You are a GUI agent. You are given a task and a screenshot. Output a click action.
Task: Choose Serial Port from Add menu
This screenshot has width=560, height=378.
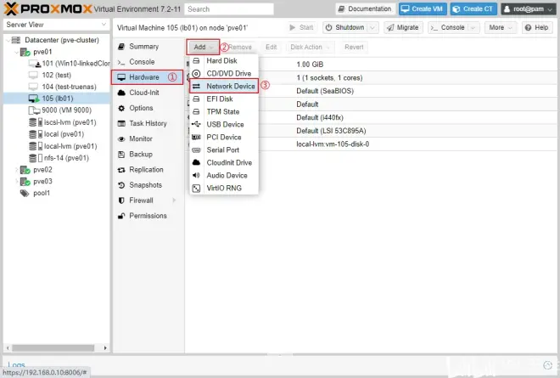point(224,150)
